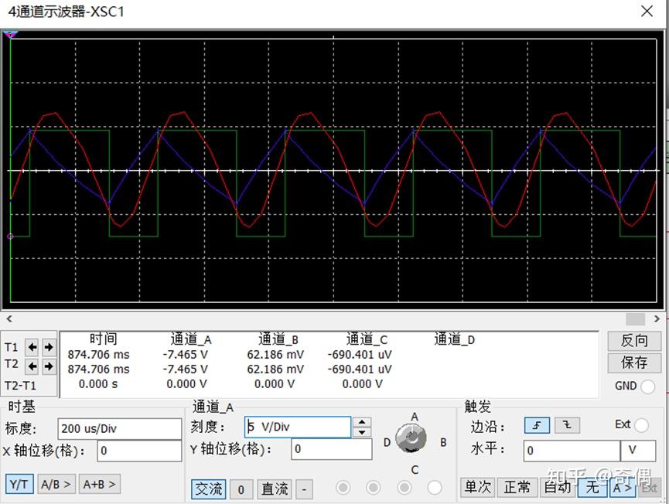Click the grayed Ext button in trigger section
Image resolution: width=669 pixels, height=504 pixels.
tap(650, 488)
